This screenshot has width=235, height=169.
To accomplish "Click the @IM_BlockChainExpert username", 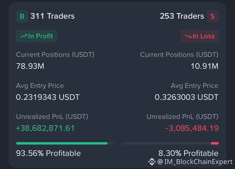I will 195,162.
